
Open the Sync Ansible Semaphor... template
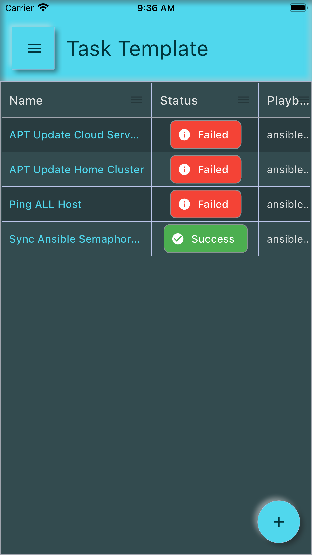(75, 239)
